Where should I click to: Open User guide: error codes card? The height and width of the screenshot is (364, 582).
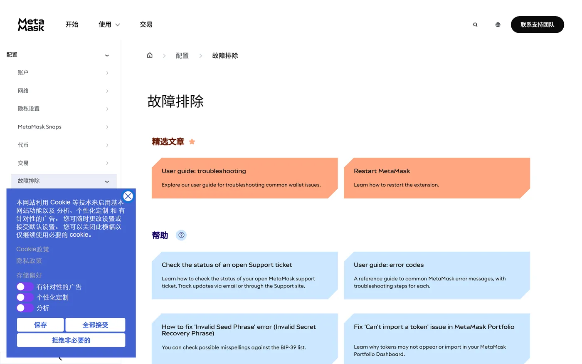click(x=437, y=275)
